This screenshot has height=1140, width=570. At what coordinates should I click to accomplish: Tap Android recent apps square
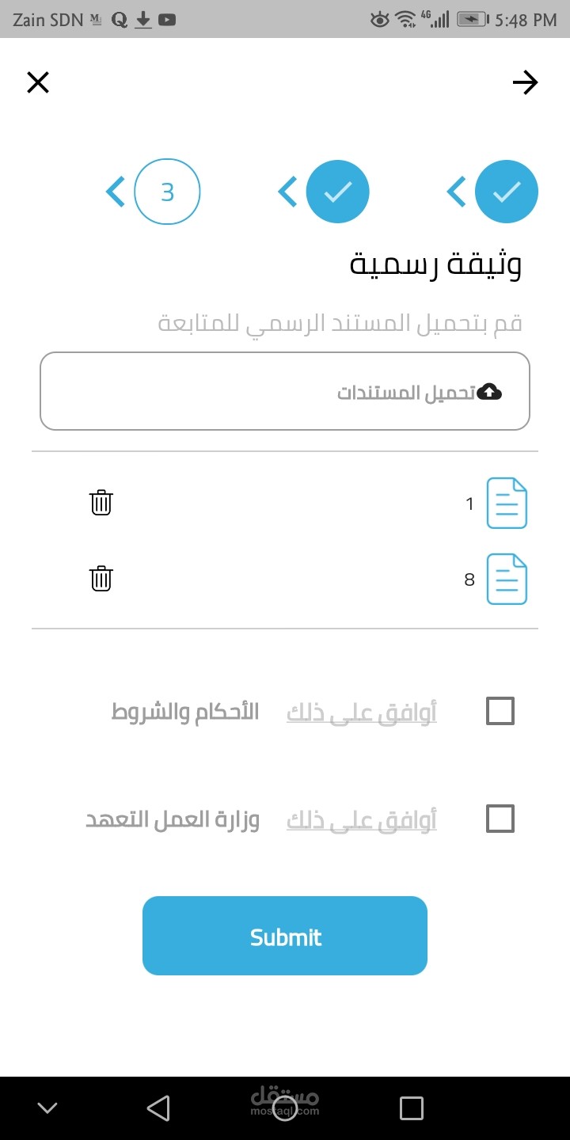tap(411, 1108)
